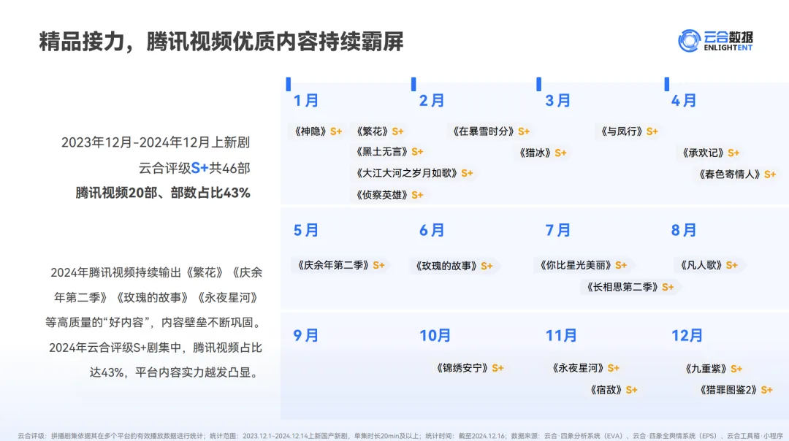The width and height of the screenshot is (789, 441).
Task: Select the 5月 month heading
Action: 306,230
